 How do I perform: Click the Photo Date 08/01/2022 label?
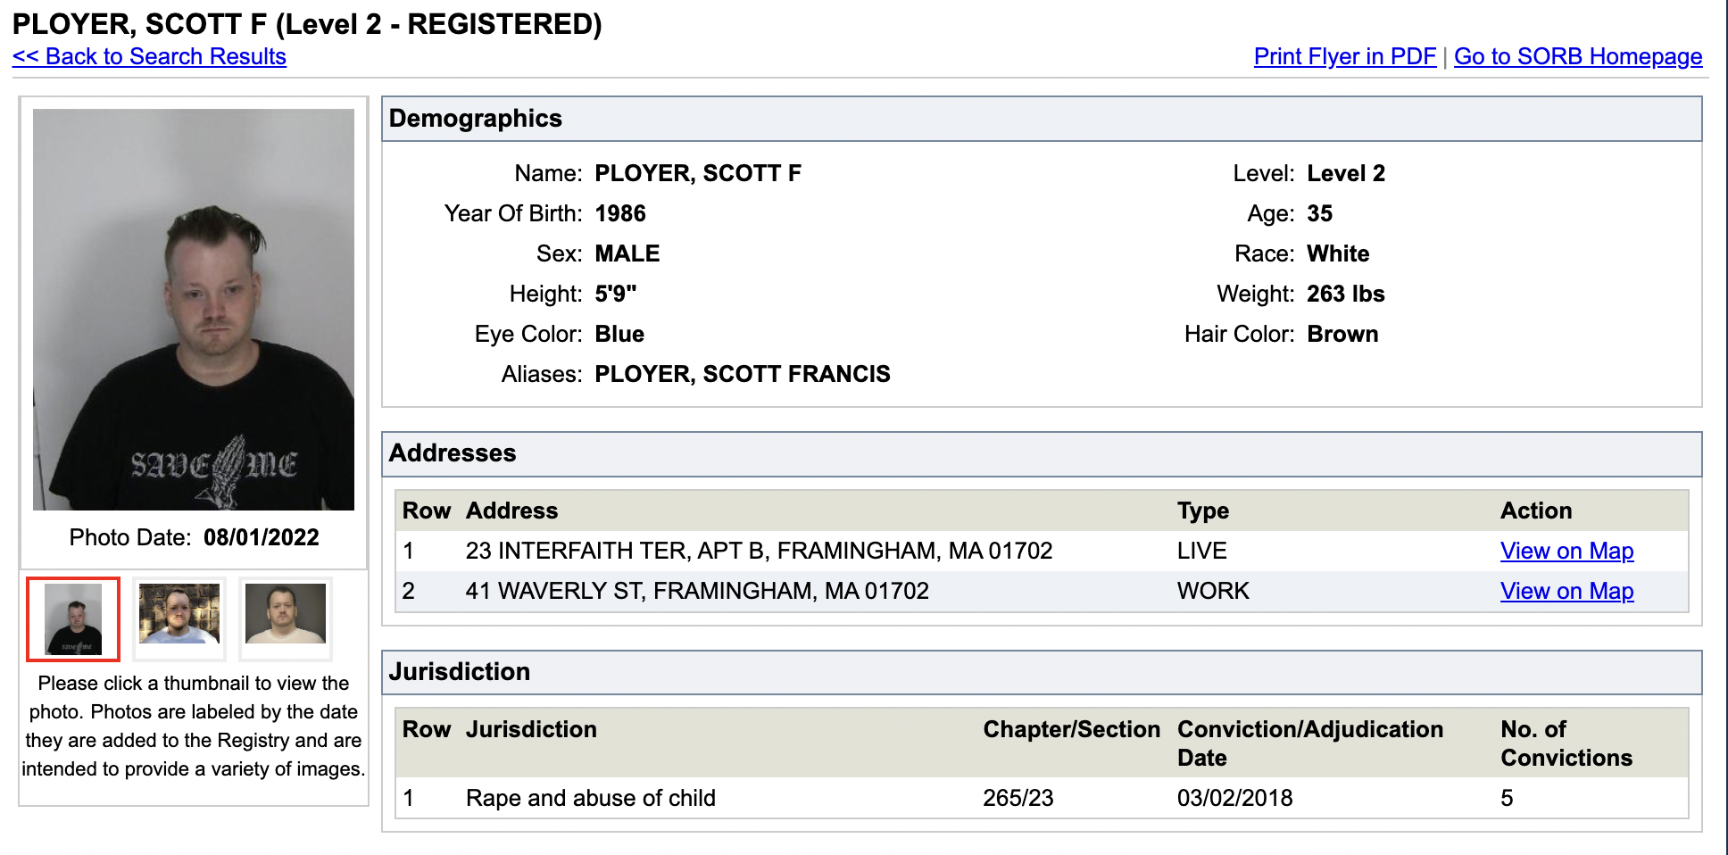(x=194, y=537)
